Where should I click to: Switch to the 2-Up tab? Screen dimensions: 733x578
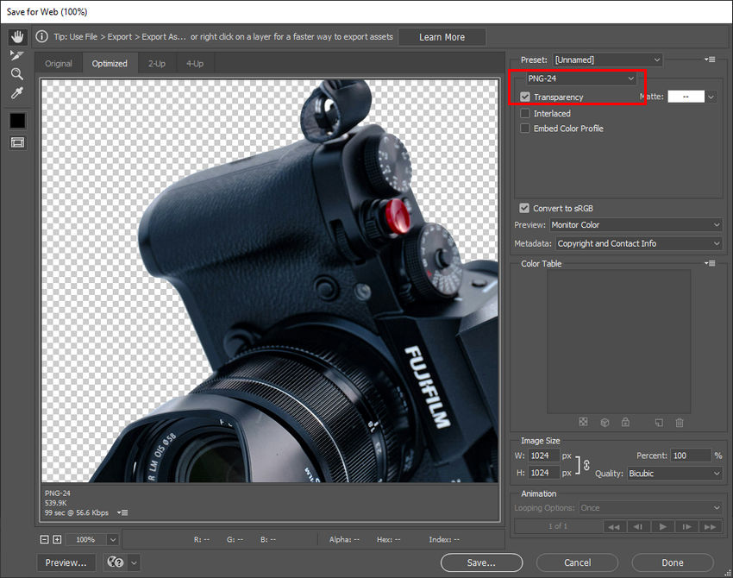pos(157,63)
